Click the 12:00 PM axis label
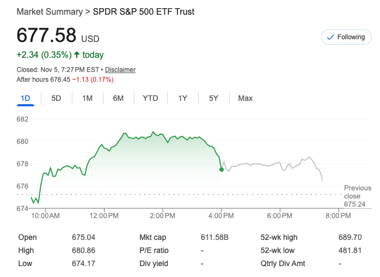This screenshot has width=380, height=277. coord(103,216)
